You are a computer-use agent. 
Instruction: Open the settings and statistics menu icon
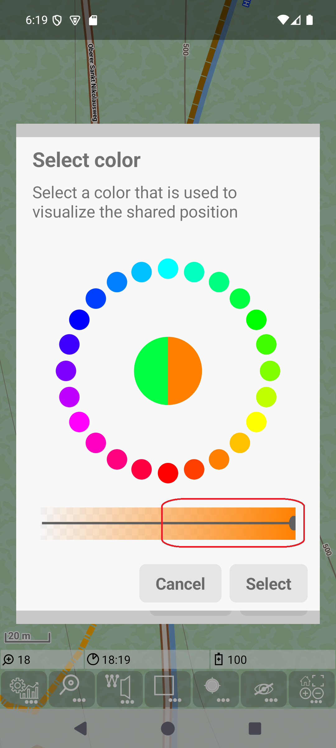click(x=24, y=689)
